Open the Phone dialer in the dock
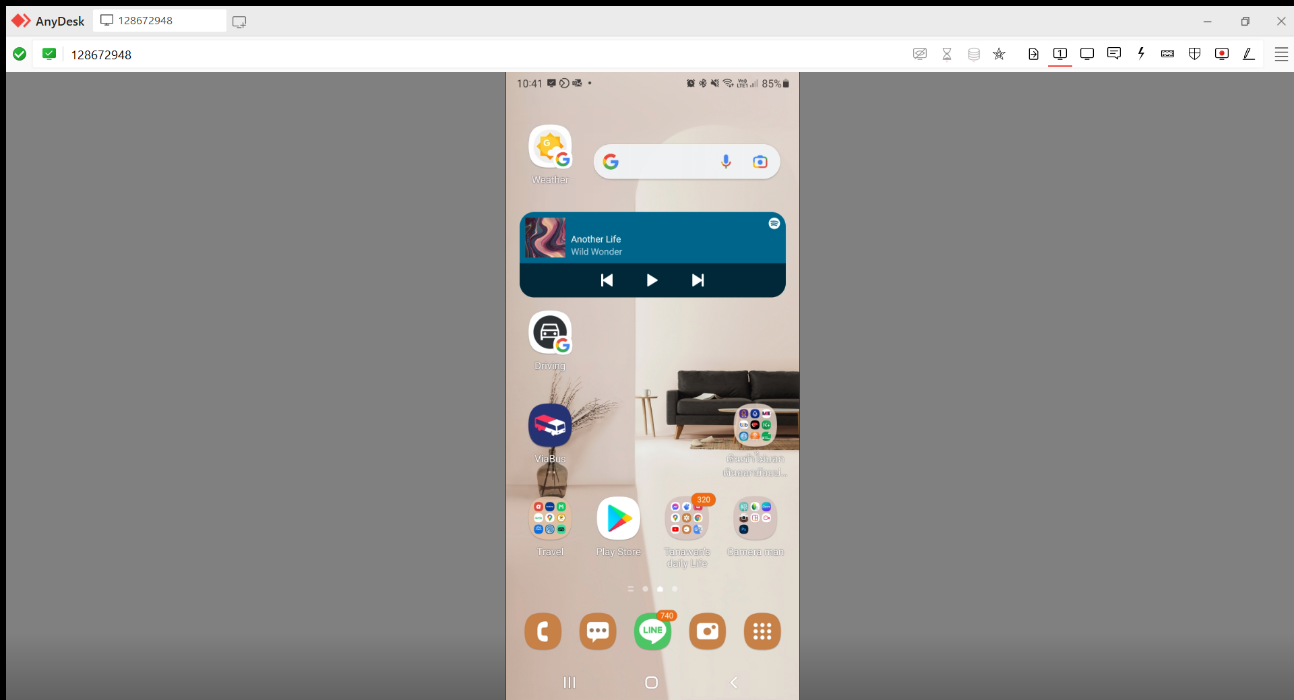Viewport: 1294px width, 700px height. pos(543,631)
